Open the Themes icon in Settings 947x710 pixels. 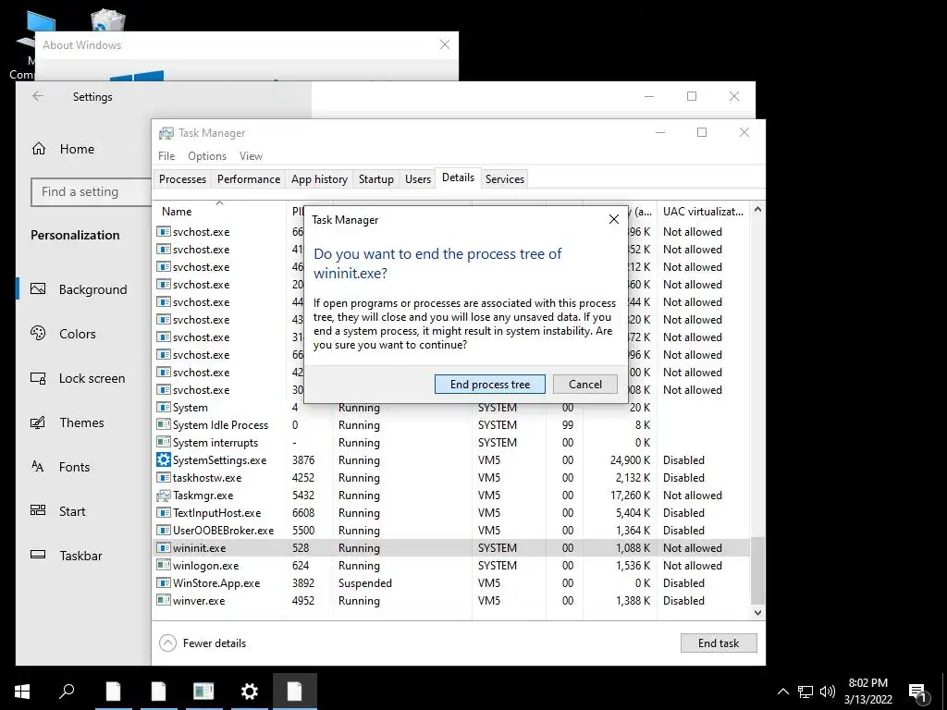[x=38, y=422]
